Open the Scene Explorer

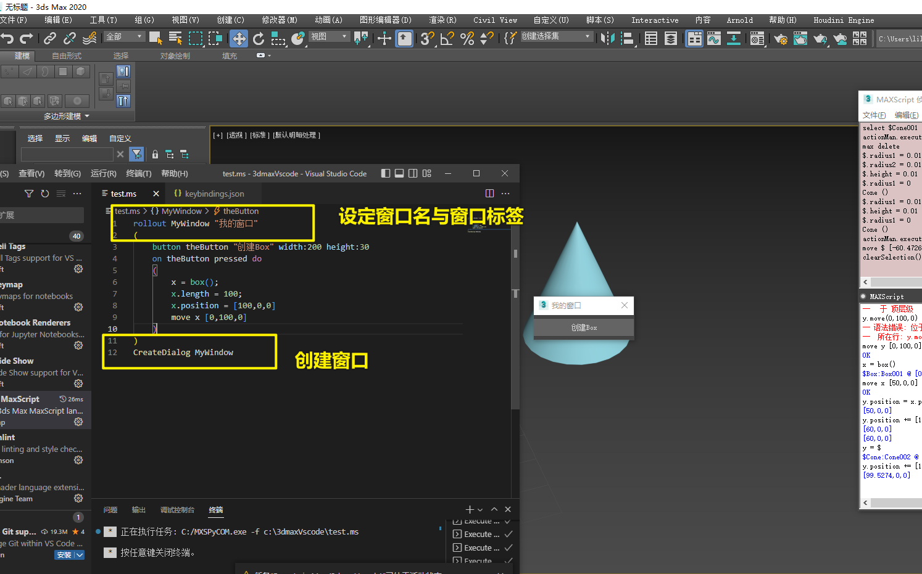coord(650,38)
